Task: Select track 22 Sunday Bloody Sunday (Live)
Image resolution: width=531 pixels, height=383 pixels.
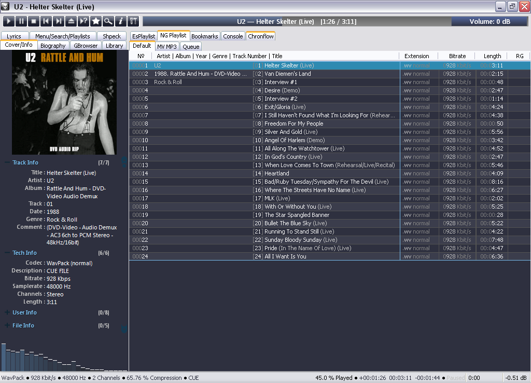Action: (x=329, y=240)
